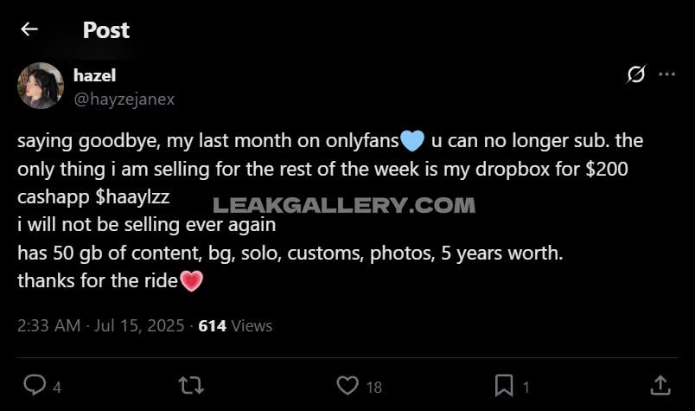
Task: Click the Grok slashed-circle icon
Action: [x=635, y=74]
